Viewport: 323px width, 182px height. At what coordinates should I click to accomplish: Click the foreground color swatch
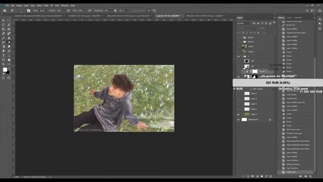[x=5, y=70]
